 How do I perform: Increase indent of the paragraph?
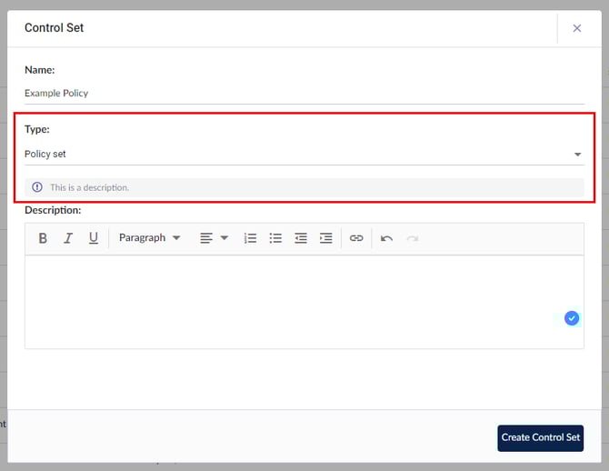325,238
